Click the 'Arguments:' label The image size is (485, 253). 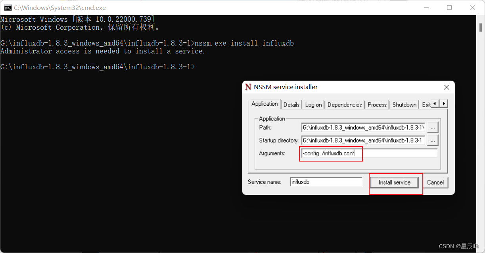tap(272, 153)
